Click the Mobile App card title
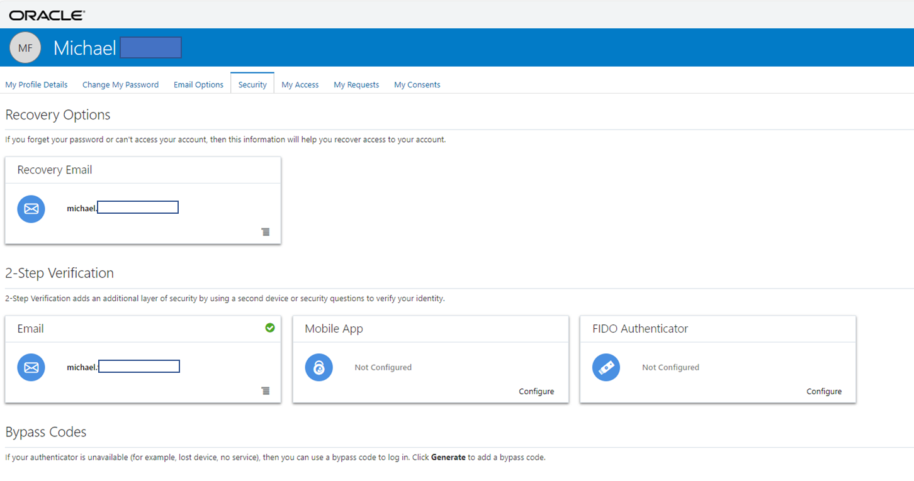 click(x=334, y=328)
